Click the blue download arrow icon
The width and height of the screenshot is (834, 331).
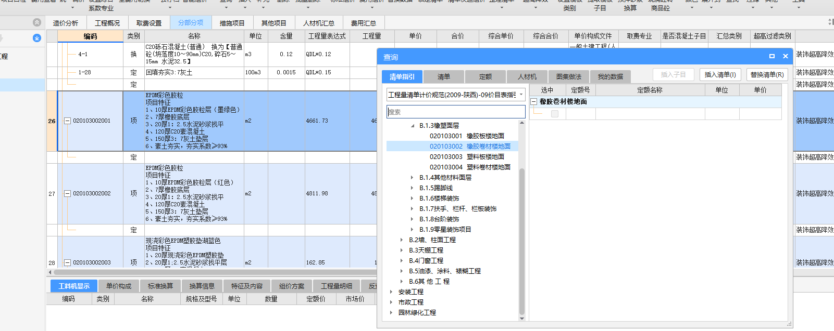click(x=36, y=38)
